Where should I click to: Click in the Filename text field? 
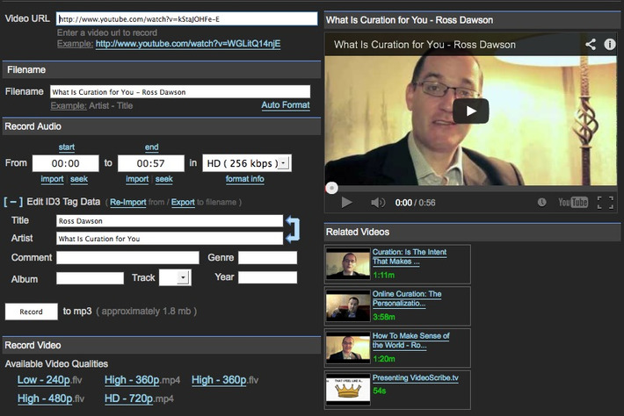[180, 92]
